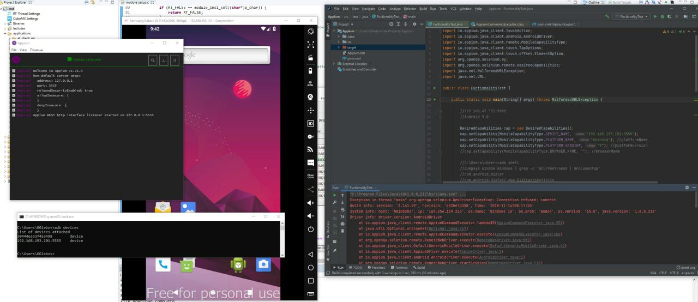Raise emulator volume in Genymotion sidebar
Image resolution: width=698 pixels, height=302 pixels.
click(310, 203)
